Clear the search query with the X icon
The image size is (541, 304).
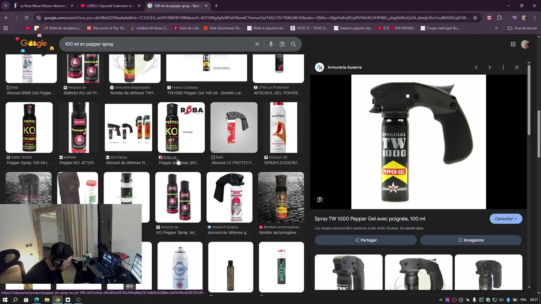pos(257,44)
